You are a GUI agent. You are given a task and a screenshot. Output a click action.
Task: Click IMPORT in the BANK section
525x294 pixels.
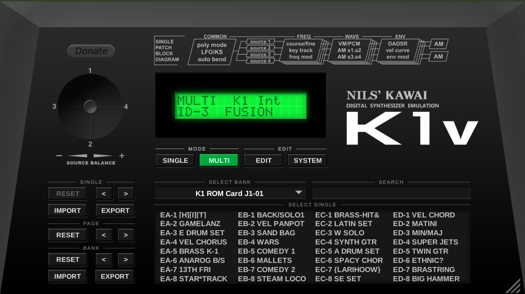68,276
